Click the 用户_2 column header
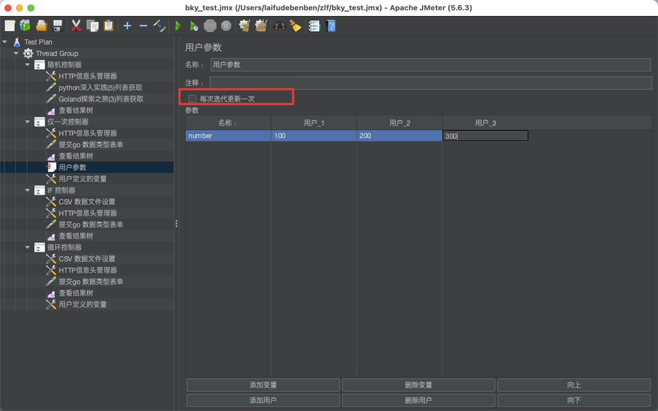Image resolution: width=658 pixels, height=411 pixels. pyautogui.click(x=399, y=123)
